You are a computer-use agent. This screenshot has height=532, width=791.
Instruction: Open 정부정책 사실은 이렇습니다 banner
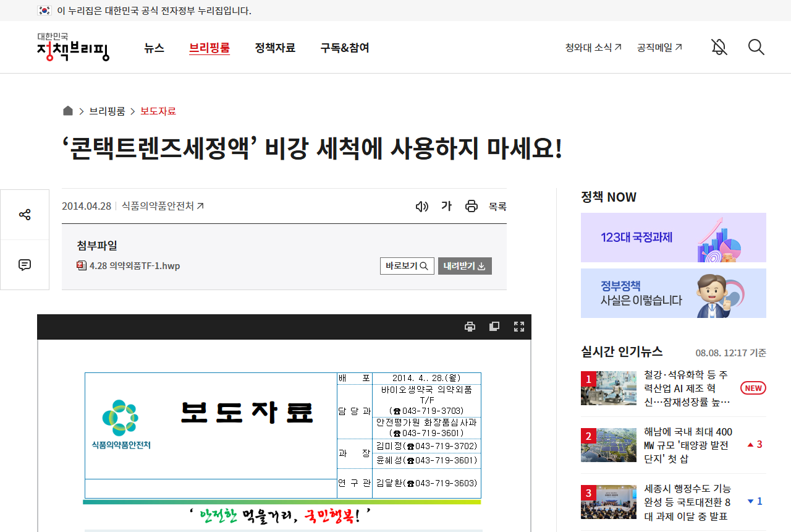(674, 293)
